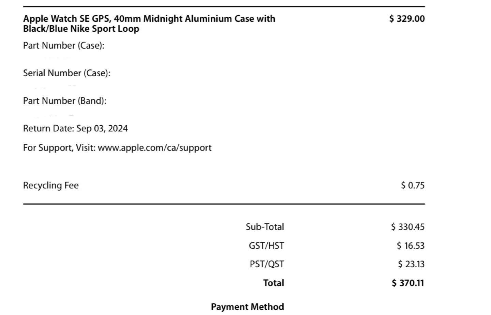
Task: Click the $ 330.45 sub-total amount
Action: pyautogui.click(x=408, y=227)
